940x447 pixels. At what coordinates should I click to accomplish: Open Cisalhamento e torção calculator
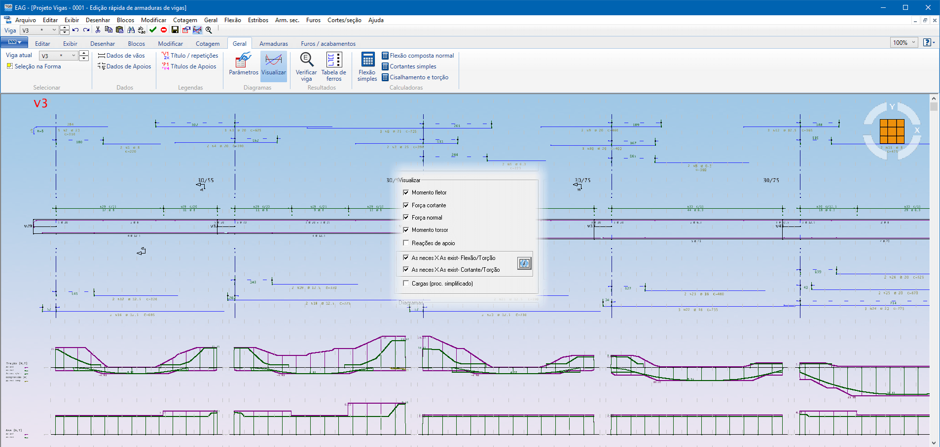[x=415, y=77]
